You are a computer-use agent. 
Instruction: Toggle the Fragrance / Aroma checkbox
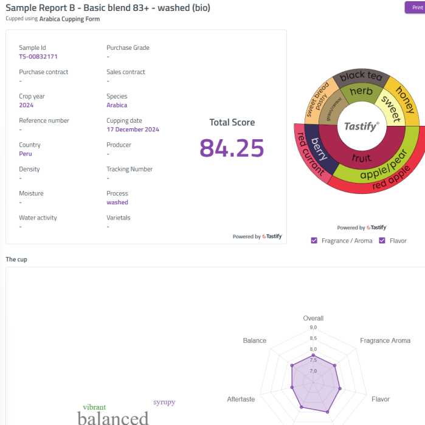point(314,241)
